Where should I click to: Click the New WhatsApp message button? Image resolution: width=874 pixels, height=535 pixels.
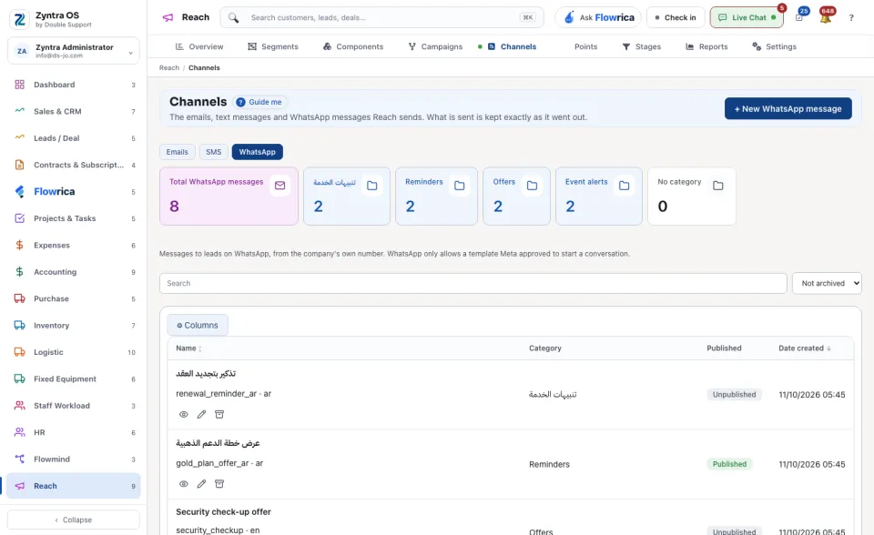(x=788, y=108)
